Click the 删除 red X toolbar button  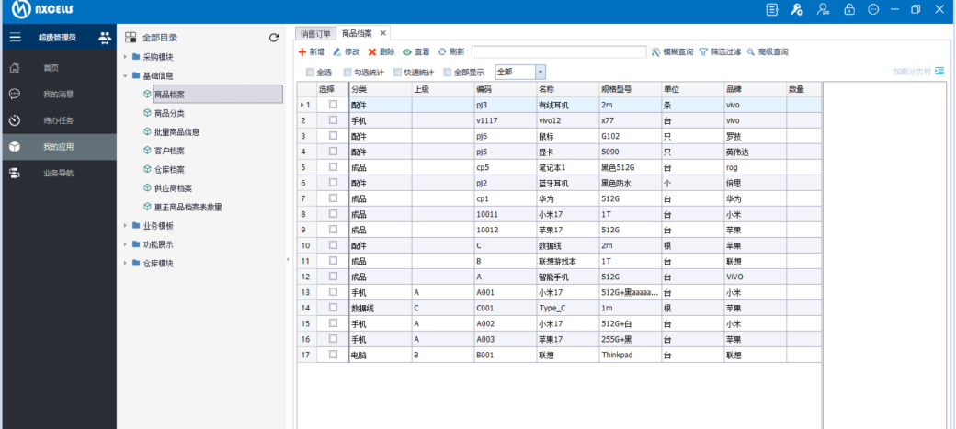pyautogui.click(x=372, y=52)
